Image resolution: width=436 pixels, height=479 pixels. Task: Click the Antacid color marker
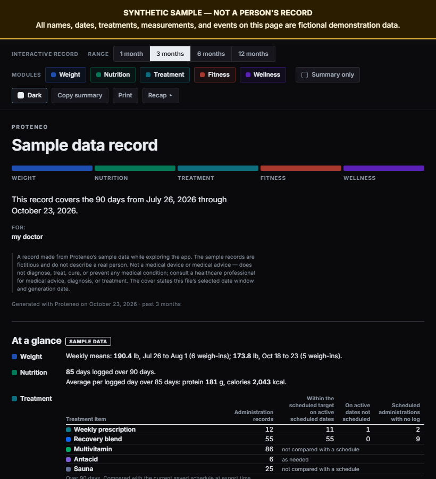pyautogui.click(x=69, y=459)
